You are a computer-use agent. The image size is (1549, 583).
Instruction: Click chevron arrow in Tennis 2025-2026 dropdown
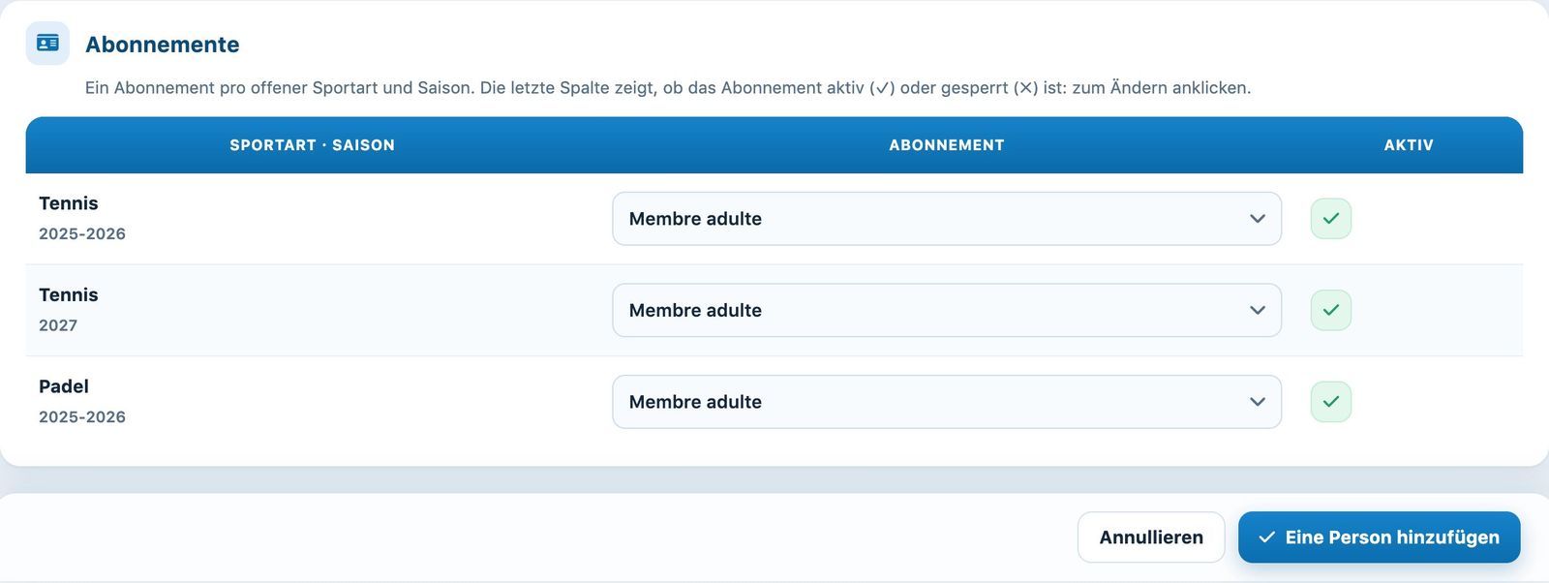[1258, 219]
